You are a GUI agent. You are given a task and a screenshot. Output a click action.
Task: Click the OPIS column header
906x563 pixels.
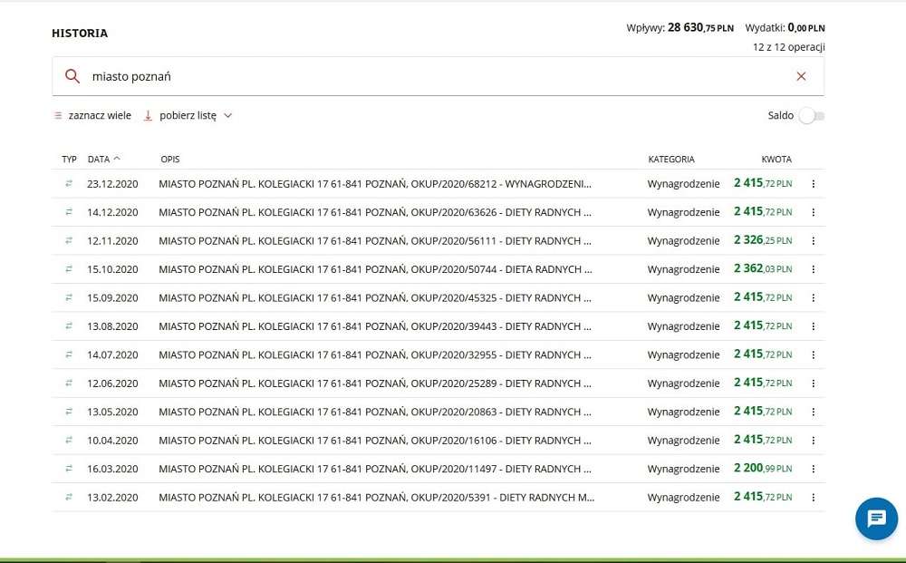pos(170,160)
